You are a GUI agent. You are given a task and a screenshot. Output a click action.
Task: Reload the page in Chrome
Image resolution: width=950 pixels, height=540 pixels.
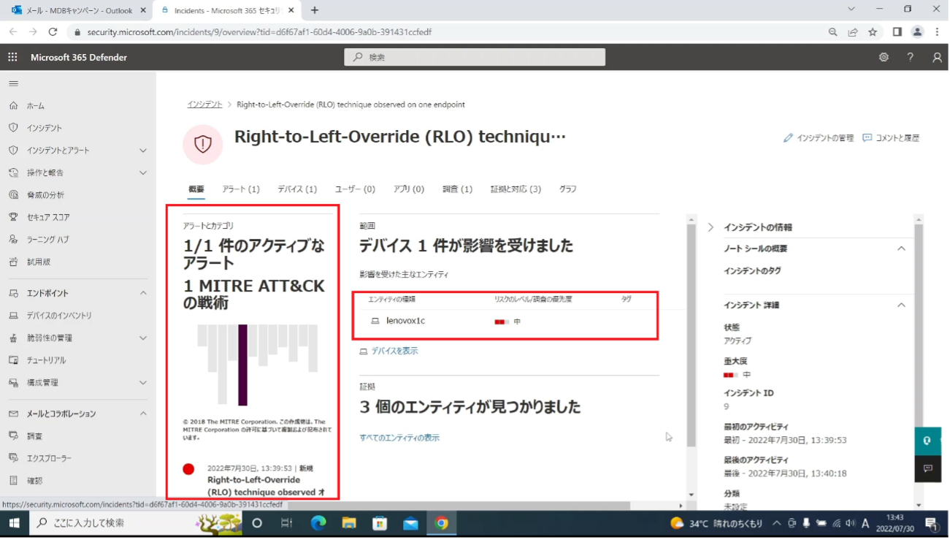coord(53,32)
